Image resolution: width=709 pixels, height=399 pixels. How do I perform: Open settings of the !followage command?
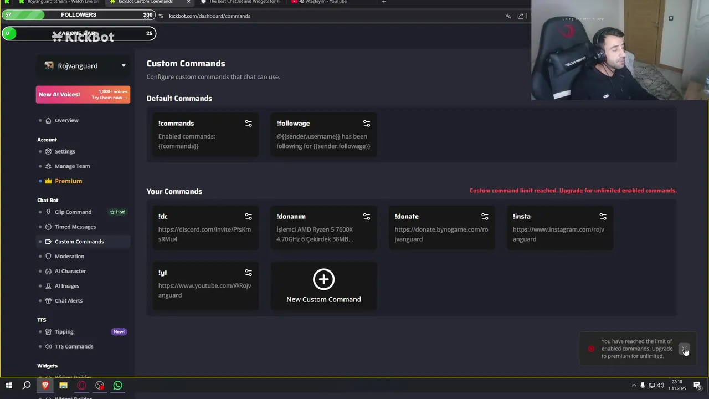pos(366,124)
